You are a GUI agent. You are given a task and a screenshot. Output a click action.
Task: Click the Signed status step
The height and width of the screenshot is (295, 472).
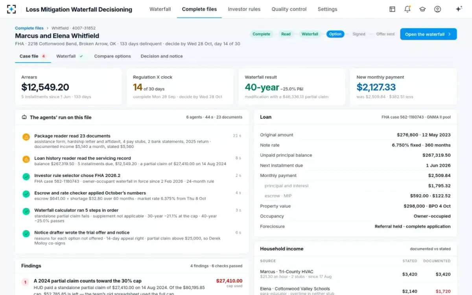tap(359, 34)
